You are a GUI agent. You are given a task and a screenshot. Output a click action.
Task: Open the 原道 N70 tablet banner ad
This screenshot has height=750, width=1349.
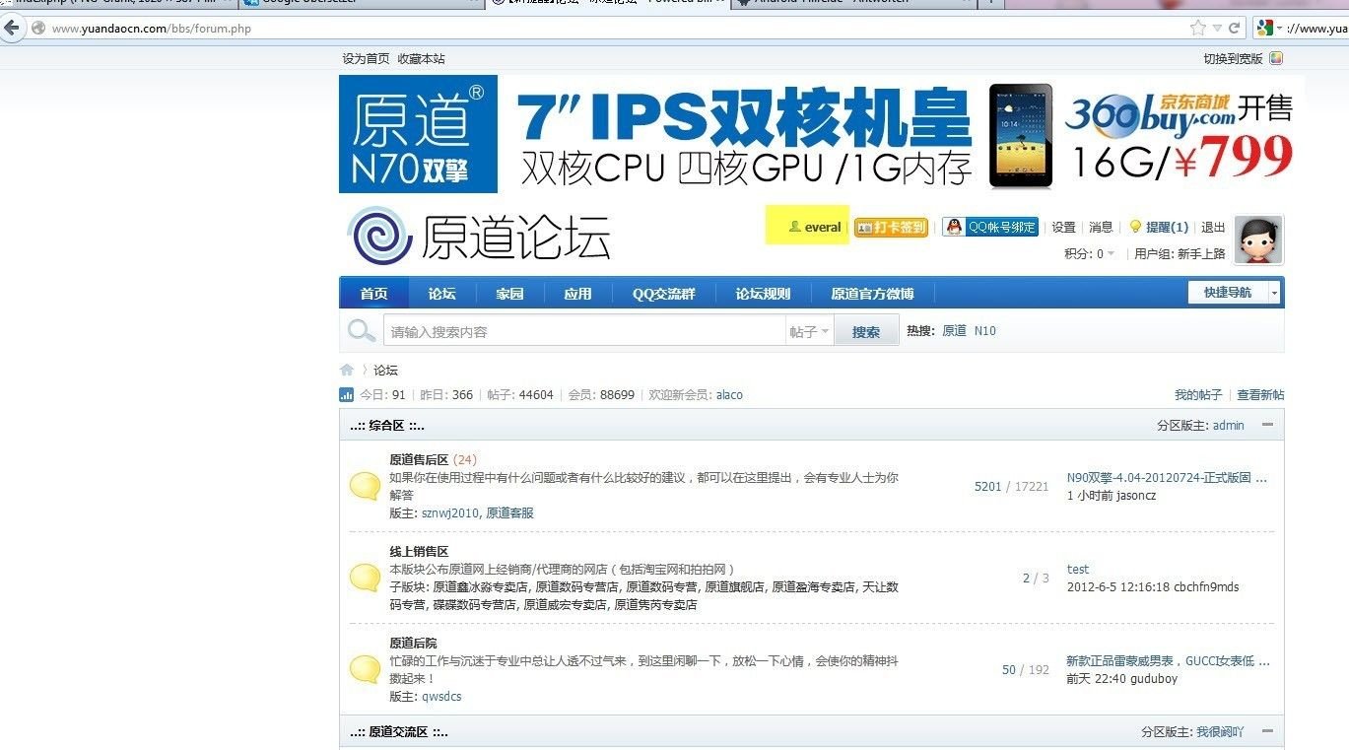(x=822, y=134)
